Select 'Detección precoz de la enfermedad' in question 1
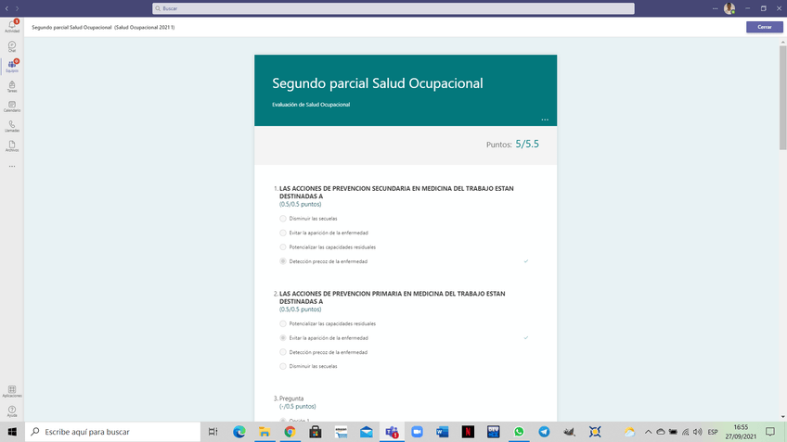 pos(283,261)
